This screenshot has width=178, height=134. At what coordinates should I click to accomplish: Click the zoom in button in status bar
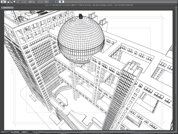pyautogui.click(x=18, y=132)
